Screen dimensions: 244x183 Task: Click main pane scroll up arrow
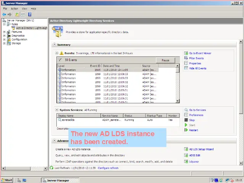pyautogui.click(x=241, y=42)
